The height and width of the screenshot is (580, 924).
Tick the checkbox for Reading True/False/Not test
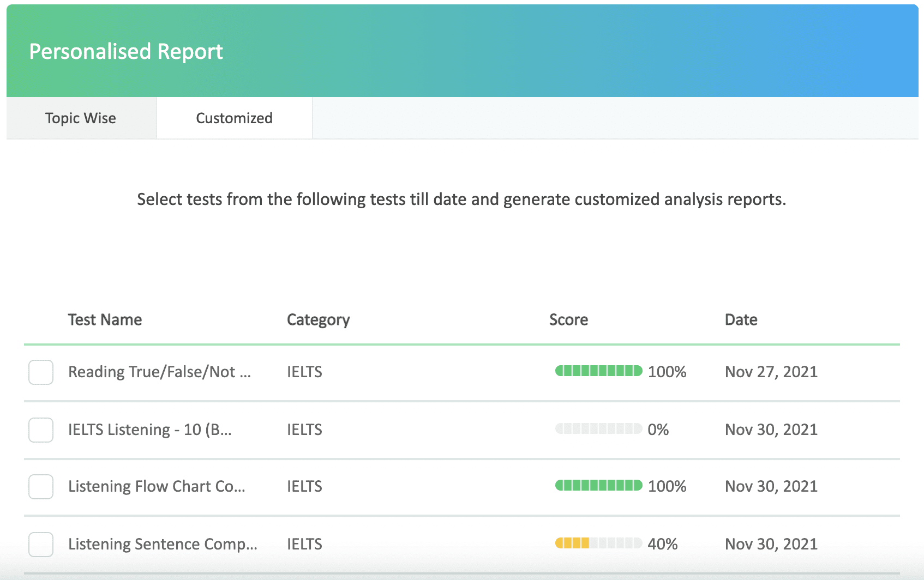[x=41, y=372]
